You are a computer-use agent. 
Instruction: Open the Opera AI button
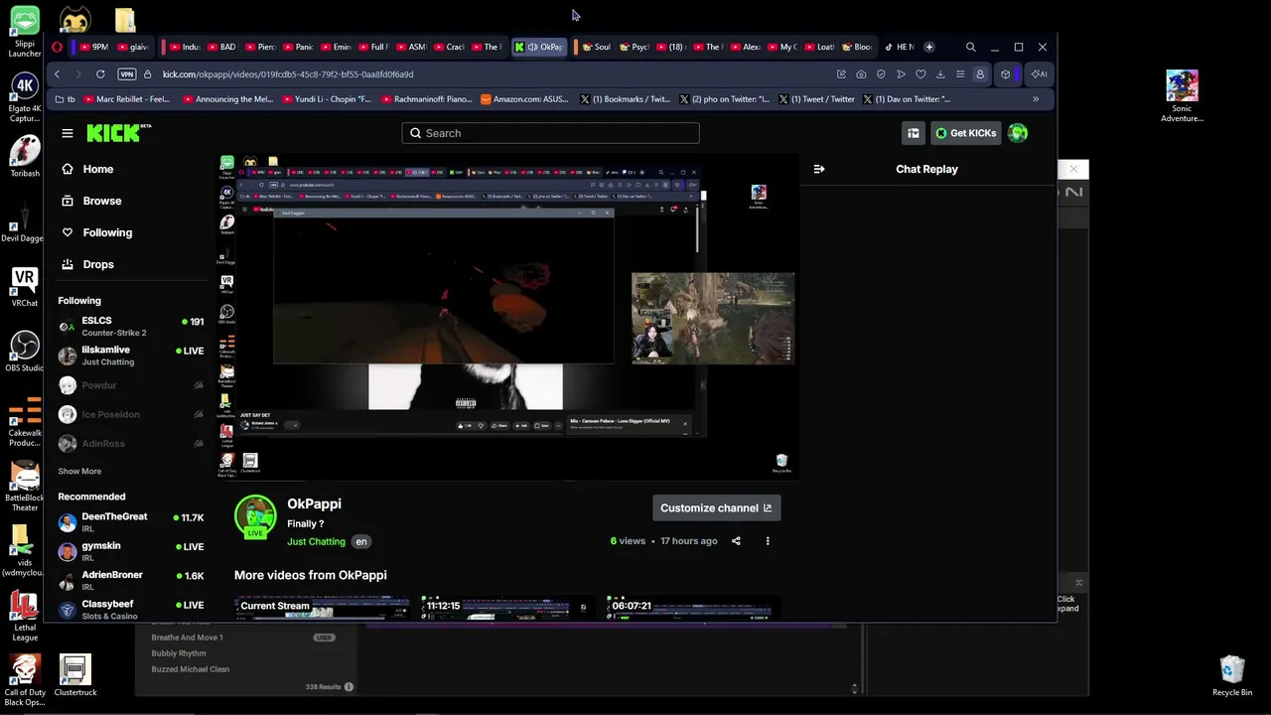coord(1039,73)
